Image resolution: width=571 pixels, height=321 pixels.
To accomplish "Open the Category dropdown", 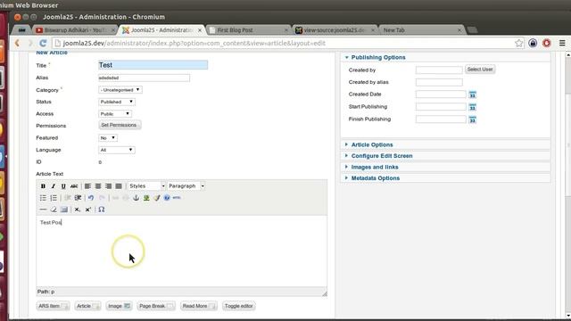I will click(x=120, y=89).
